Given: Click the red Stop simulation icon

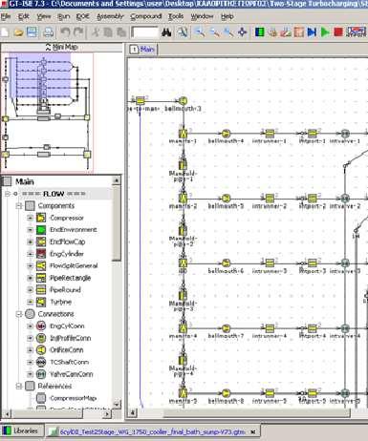Looking at the screenshot, I should (338, 32).
